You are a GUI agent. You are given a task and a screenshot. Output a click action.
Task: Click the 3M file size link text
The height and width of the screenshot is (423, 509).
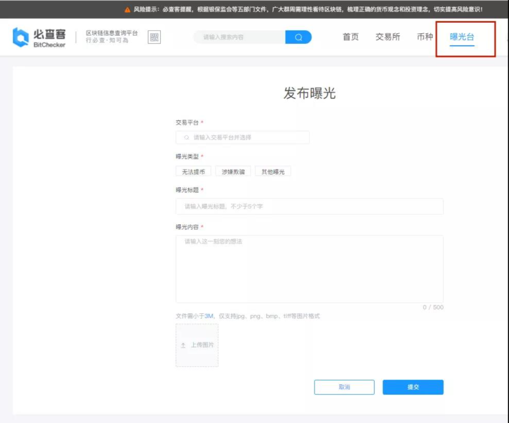click(x=209, y=316)
